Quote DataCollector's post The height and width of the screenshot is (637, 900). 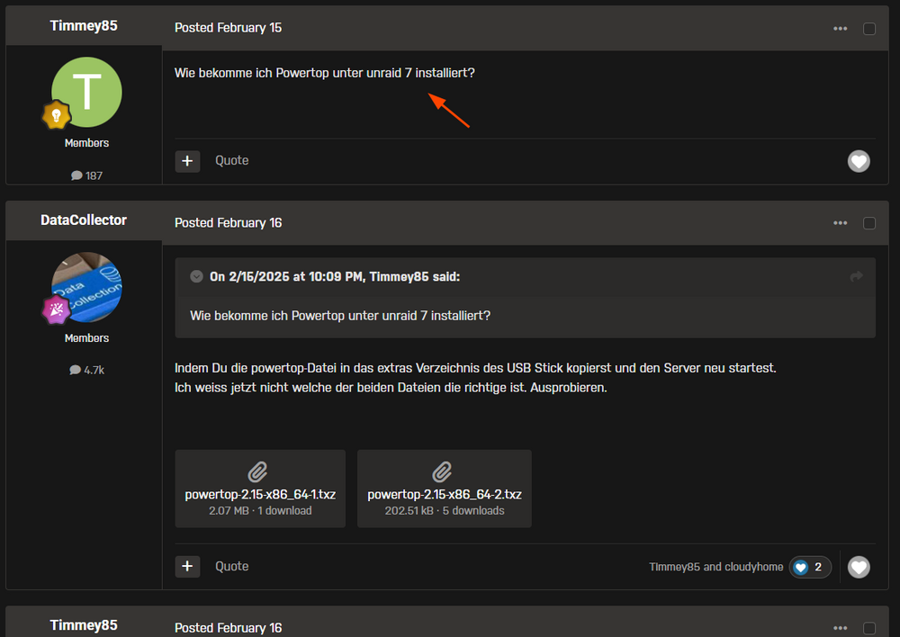pos(232,567)
